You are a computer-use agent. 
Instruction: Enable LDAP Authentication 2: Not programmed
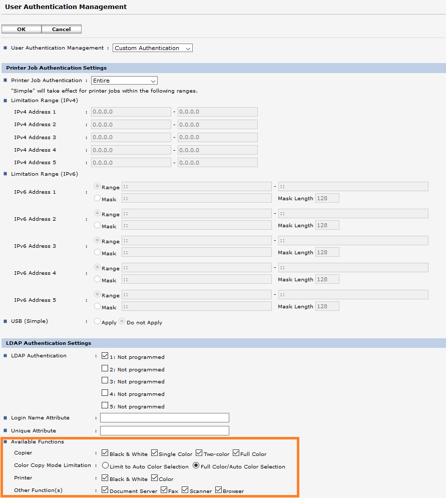click(105, 369)
